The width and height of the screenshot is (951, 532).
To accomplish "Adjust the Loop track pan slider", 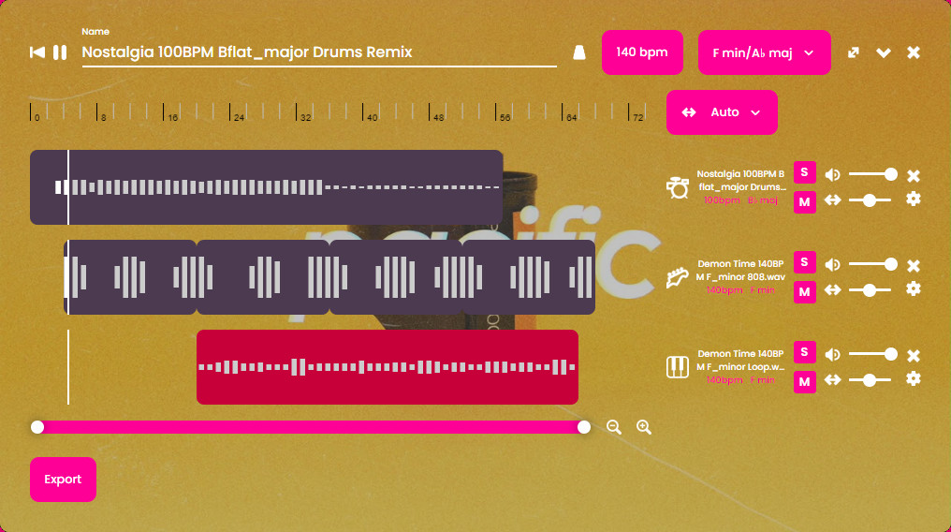I will tap(870, 379).
